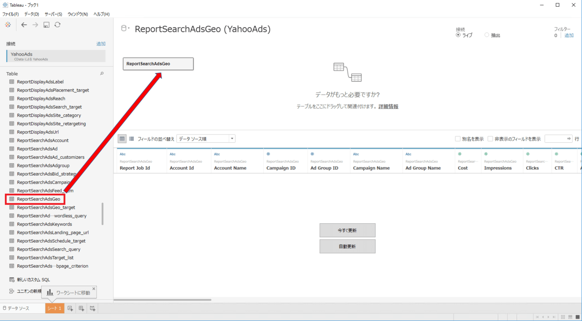Select ReportSearchAdsLanding_page_url in the table list
Screen dimensions: 582x321
tap(52, 232)
